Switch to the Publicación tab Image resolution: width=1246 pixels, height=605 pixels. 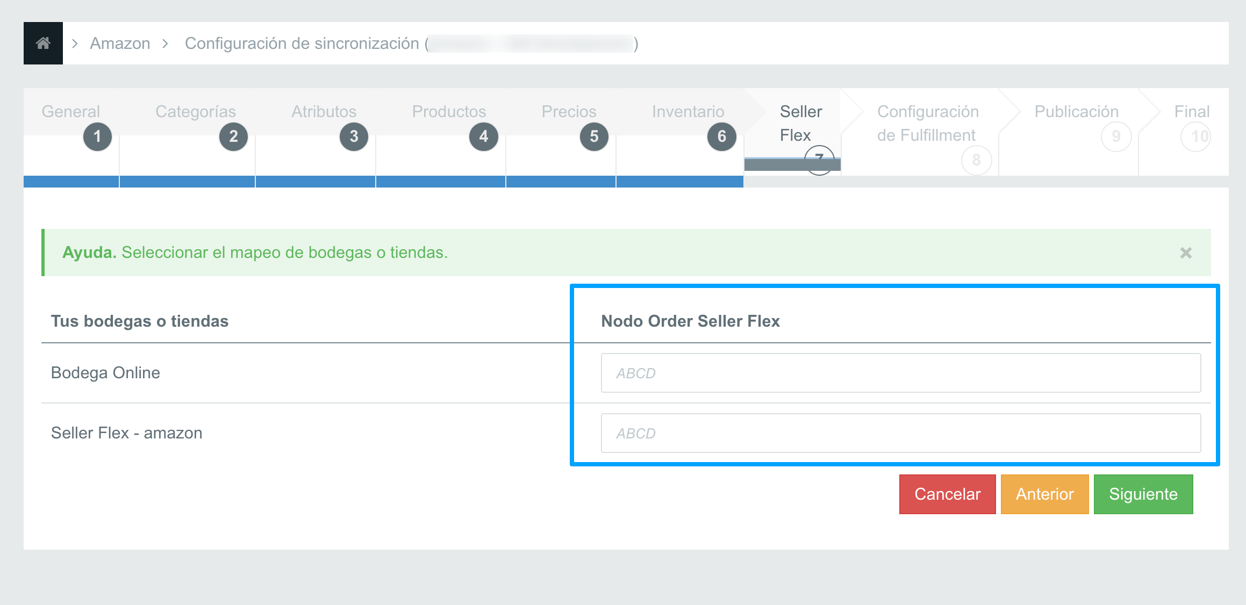pyautogui.click(x=1076, y=112)
